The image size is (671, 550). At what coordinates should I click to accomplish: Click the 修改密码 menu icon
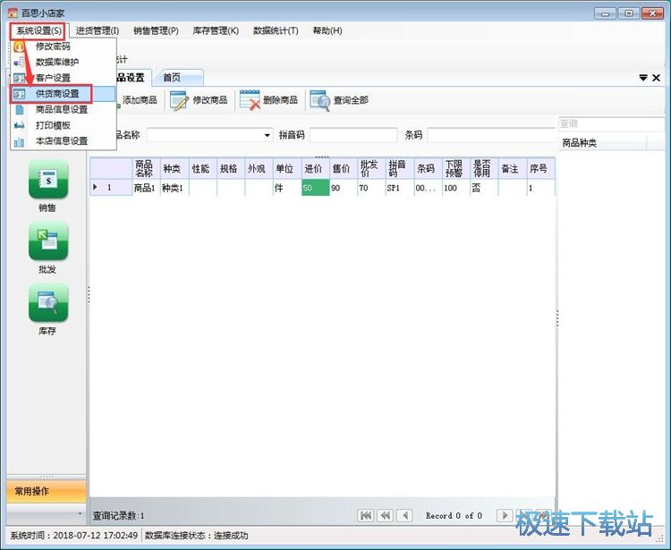pos(19,47)
